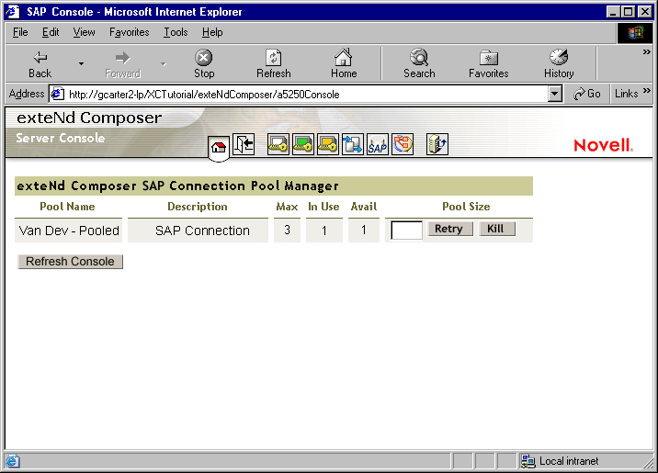Click the Pool Size column header
658x473 pixels.
pyautogui.click(x=466, y=207)
